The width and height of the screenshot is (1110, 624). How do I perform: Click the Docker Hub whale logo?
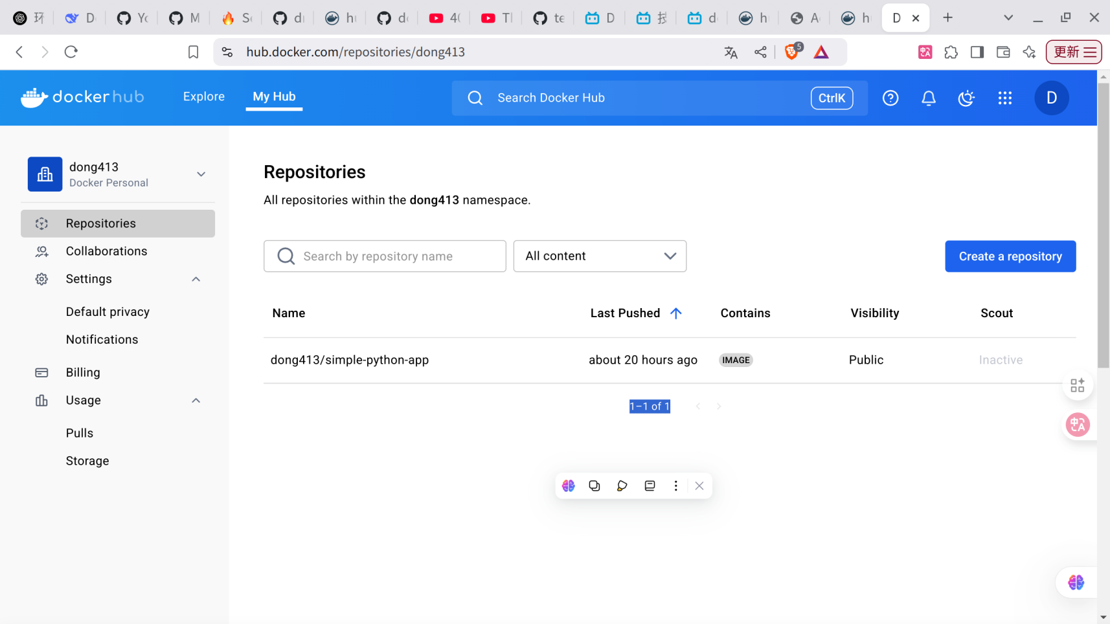(x=34, y=98)
